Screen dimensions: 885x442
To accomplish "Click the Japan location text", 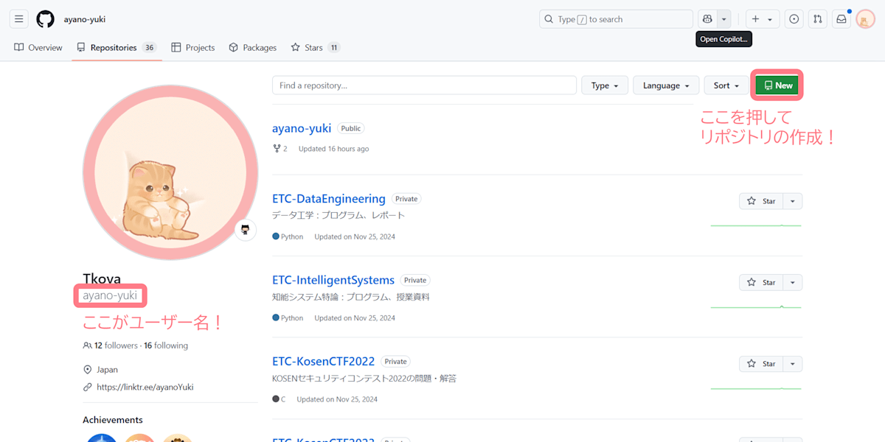I will click(x=107, y=370).
